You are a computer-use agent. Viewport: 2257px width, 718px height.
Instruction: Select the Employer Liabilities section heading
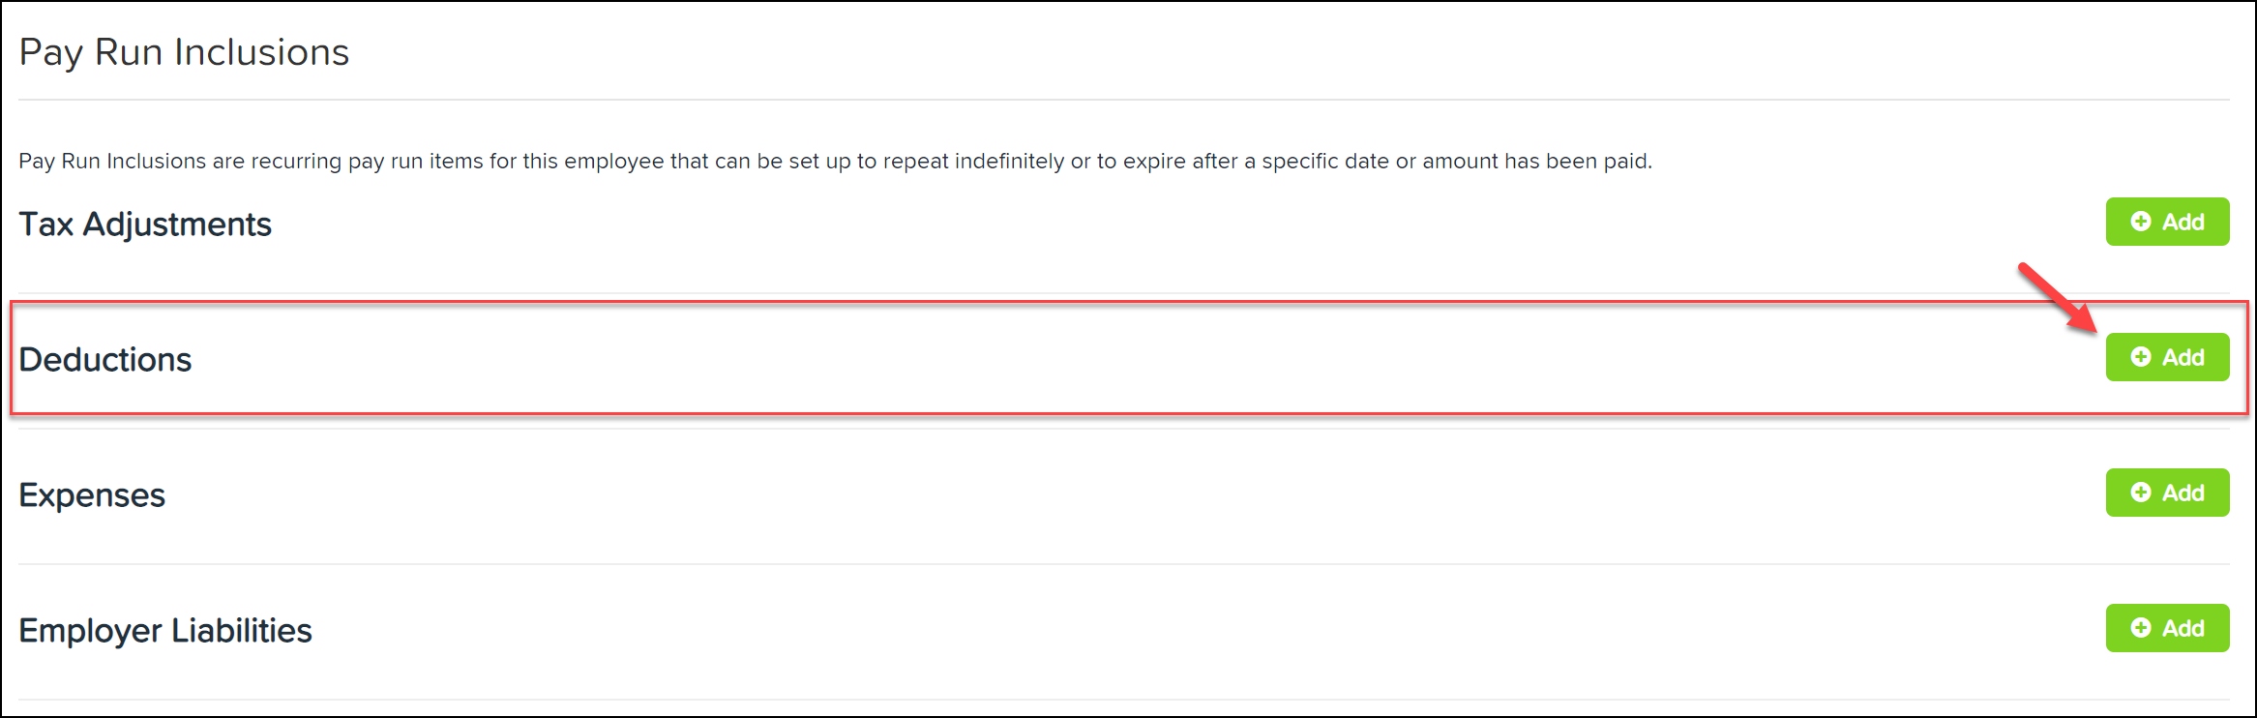pyautogui.click(x=165, y=631)
